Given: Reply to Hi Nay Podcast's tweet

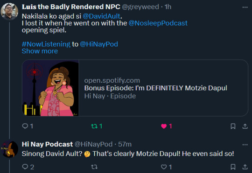Looking at the screenshot, I should coord(25,167).
